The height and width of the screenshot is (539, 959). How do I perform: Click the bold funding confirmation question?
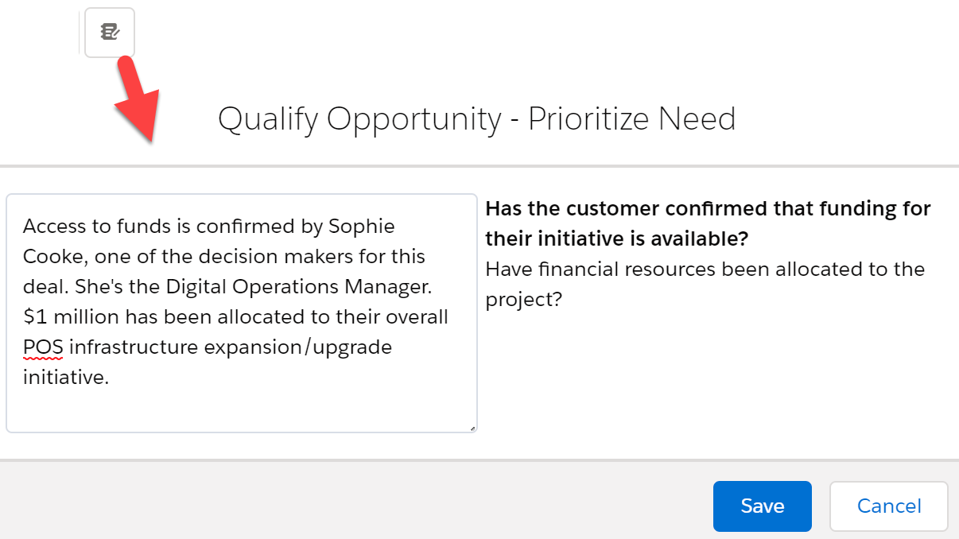pos(708,223)
